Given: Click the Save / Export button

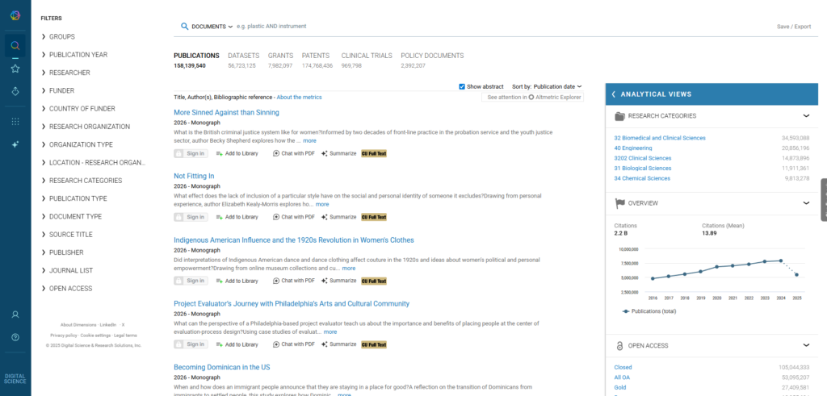Looking at the screenshot, I should [x=793, y=27].
